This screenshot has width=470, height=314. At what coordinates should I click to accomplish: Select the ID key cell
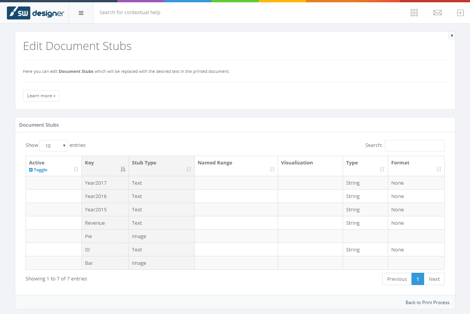[x=105, y=250]
